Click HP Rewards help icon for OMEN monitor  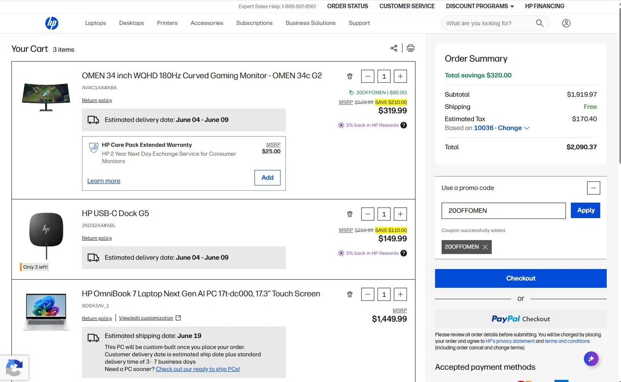coord(404,125)
